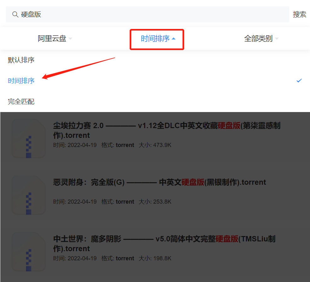Click text 大小: 253.8K

(x=155, y=202)
